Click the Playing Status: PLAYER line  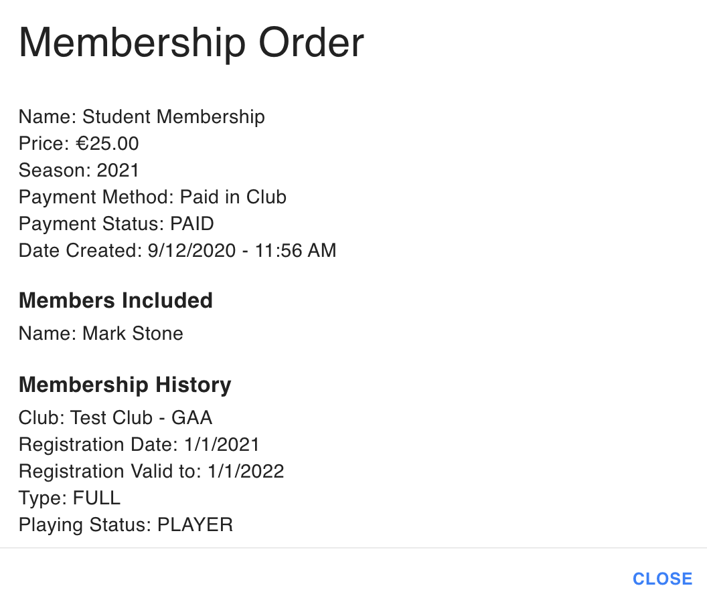pyautogui.click(x=126, y=525)
